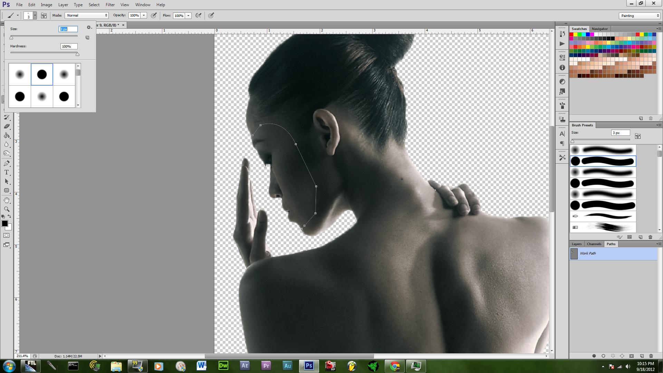Viewport: 663px width, 373px height.
Task: Open the Styles fx panel icon
Action: tap(562, 92)
